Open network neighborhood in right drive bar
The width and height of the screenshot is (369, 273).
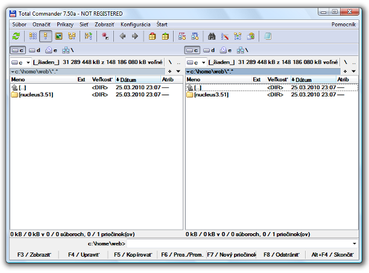(x=242, y=50)
